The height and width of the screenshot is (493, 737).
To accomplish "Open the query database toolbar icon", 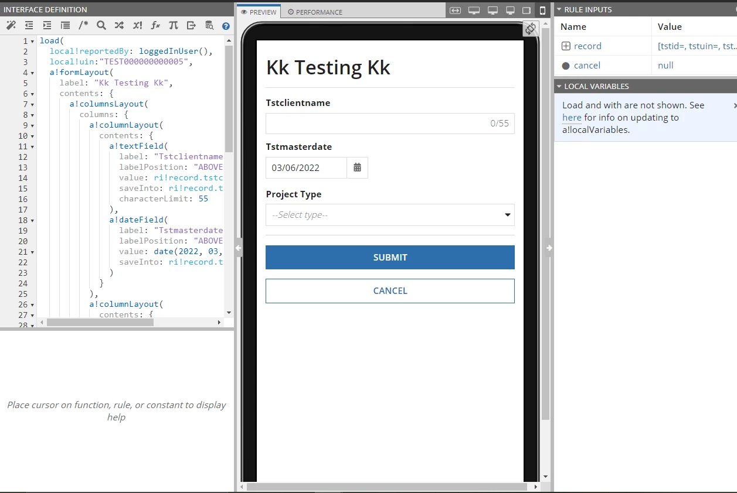I will [209, 25].
